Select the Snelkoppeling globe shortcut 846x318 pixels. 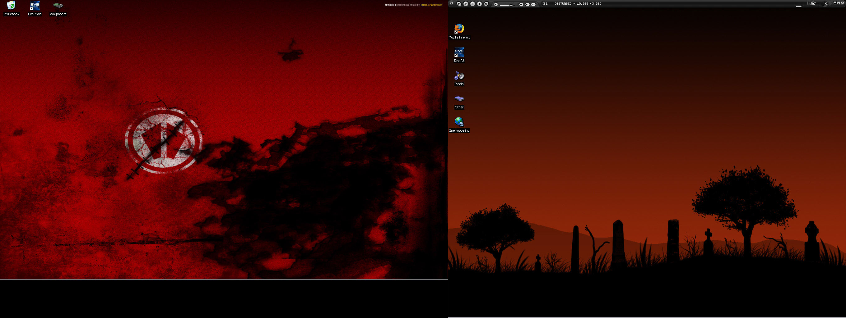459,125
